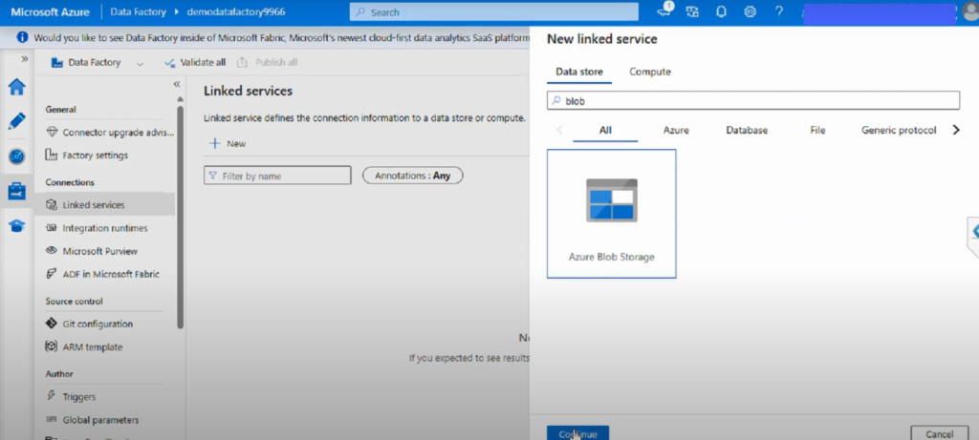This screenshot has height=440, width=979.
Task: Click the blob search box
Action: click(x=753, y=100)
